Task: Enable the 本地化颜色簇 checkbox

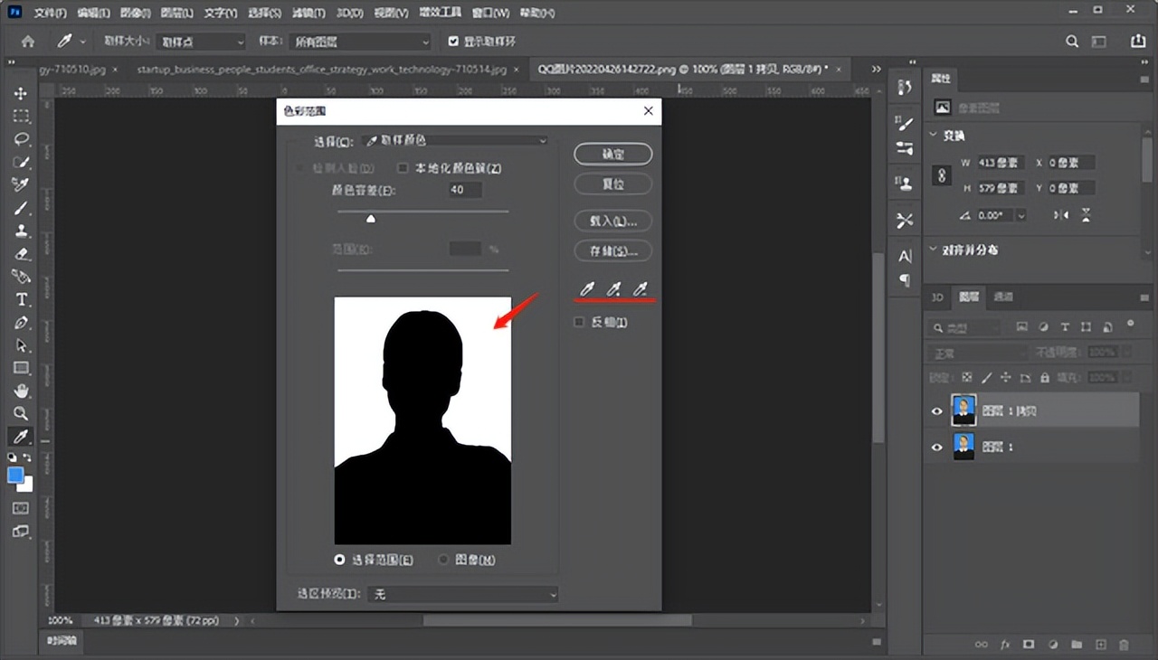Action: point(403,167)
